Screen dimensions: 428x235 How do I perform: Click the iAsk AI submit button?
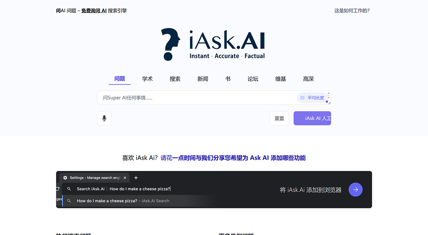click(x=312, y=118)
